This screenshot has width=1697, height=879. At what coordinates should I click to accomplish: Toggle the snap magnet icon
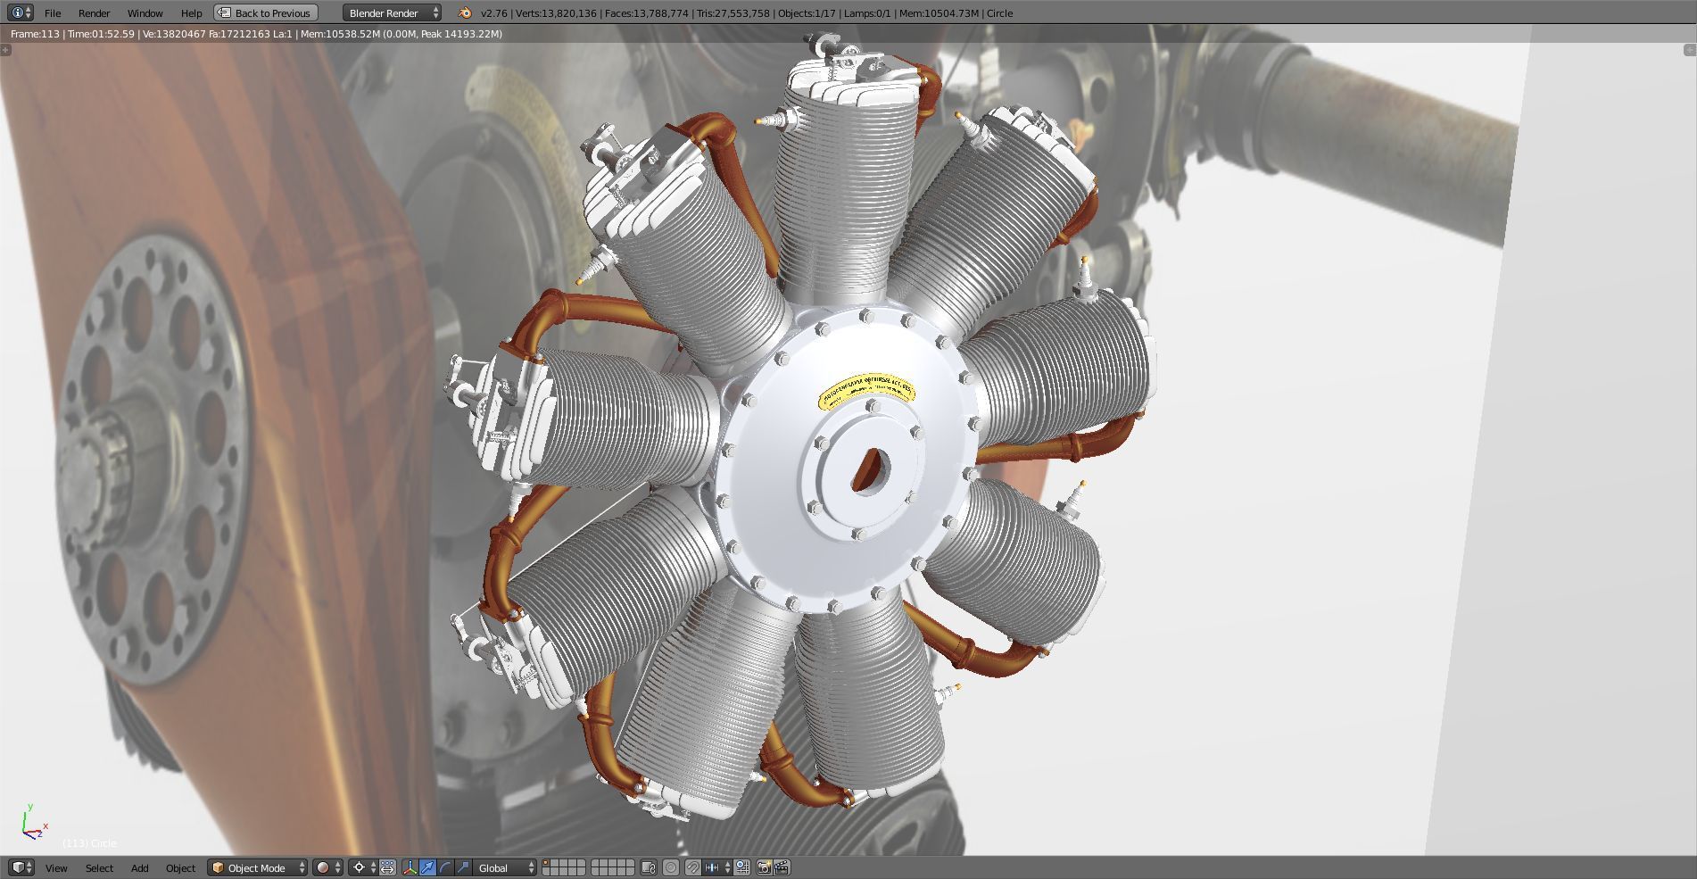[x=691, y=867]
